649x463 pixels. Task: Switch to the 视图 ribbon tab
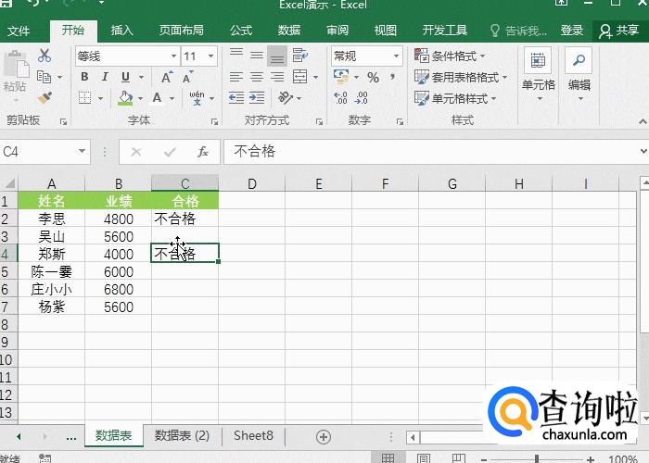pyautogui.click(x=386, y=31)
